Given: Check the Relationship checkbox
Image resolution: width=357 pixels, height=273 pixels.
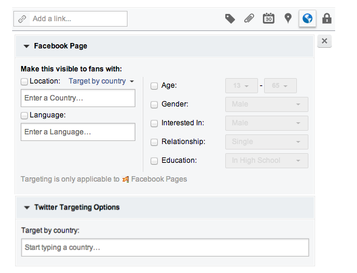Looking at the screenshot, I should click(154, 142).
